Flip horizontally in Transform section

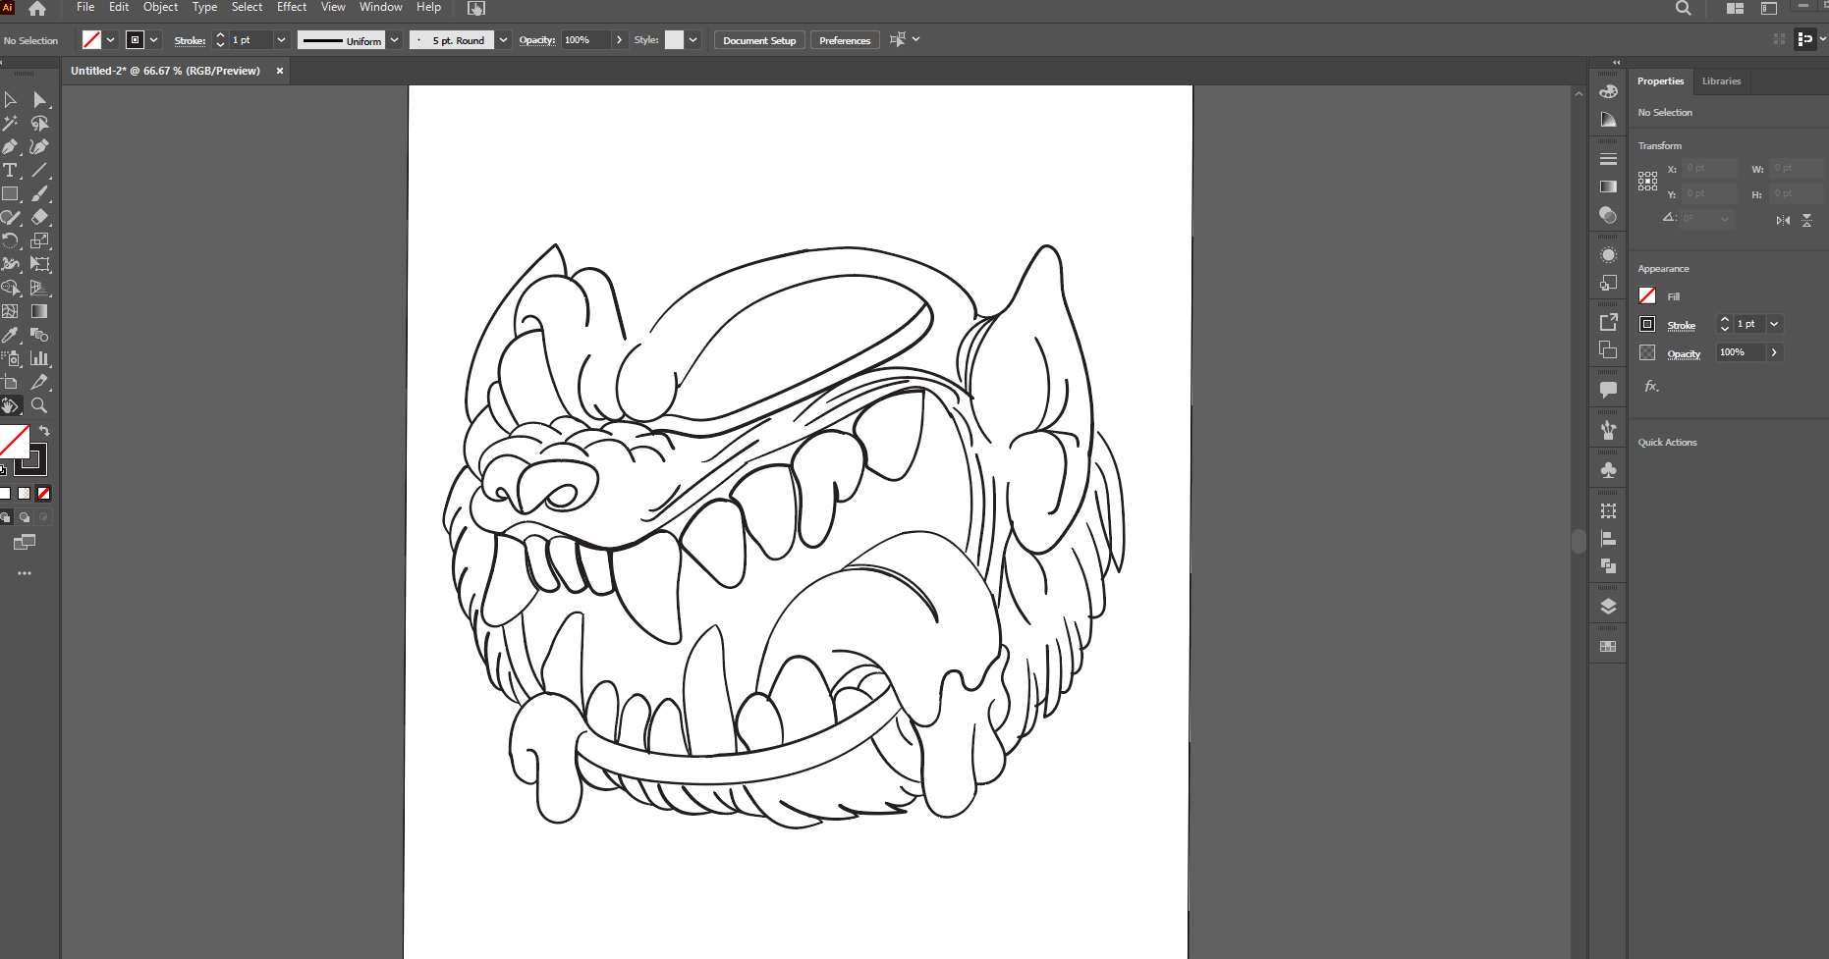[1783, 221]
